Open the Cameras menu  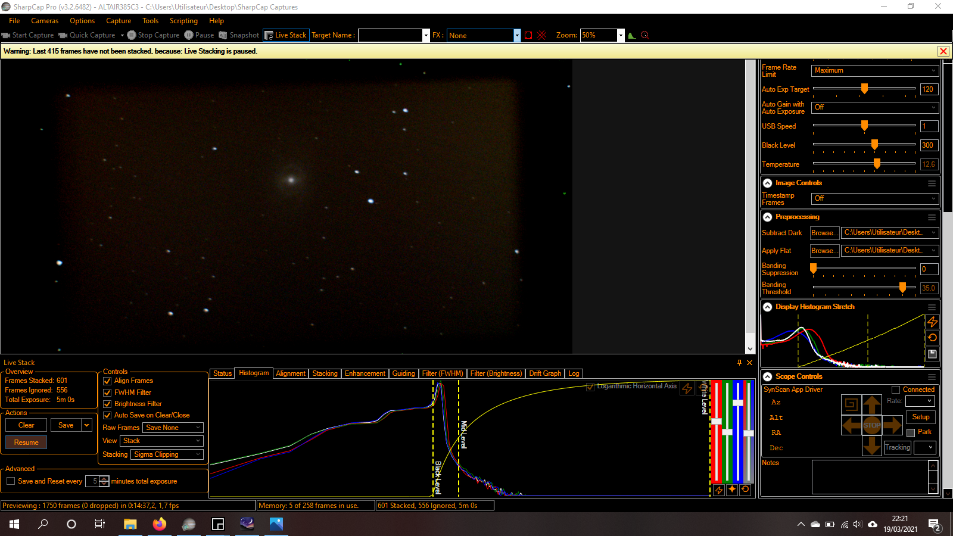click(x=45, y=21)
